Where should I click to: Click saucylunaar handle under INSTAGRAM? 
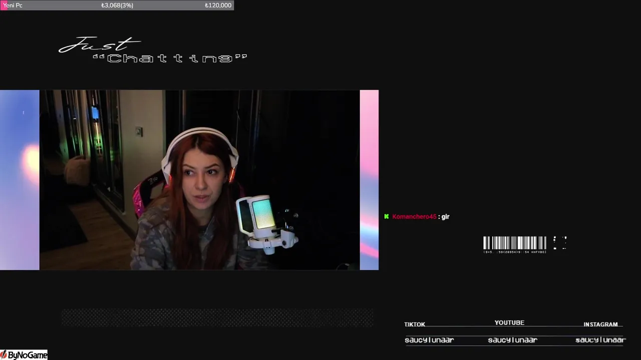tap(600, 340)
